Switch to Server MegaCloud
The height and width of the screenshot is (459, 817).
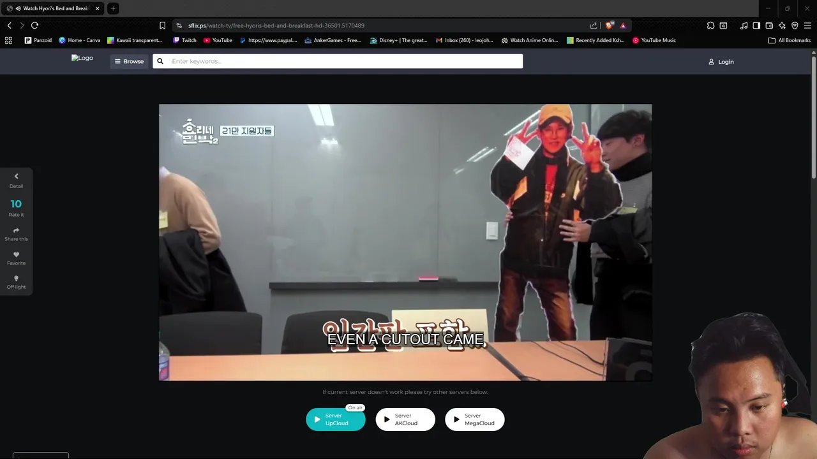(x=474, y=419)
